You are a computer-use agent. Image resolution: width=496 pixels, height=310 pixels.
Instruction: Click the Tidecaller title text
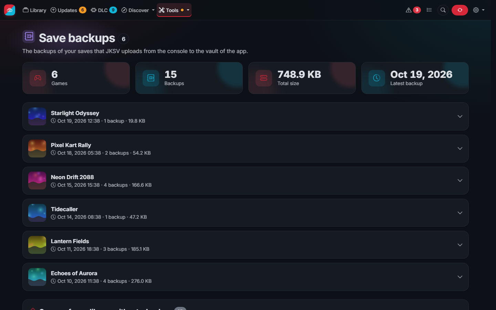click(64, 209)
